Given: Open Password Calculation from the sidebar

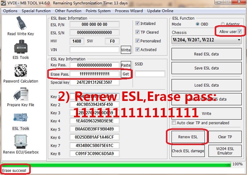Looking at the screenshot, I should [x=21, y=73].
